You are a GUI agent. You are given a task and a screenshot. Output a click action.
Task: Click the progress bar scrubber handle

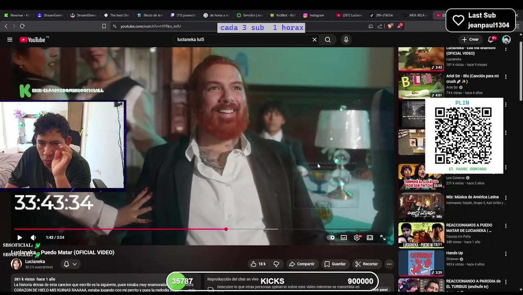point(226,229)
